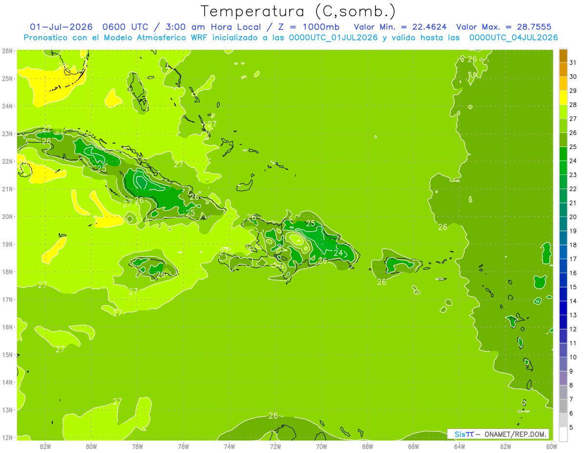Click 'Valor Max. = 28.7555' text
The image size is (586, 453).
[x=504, y=27]
